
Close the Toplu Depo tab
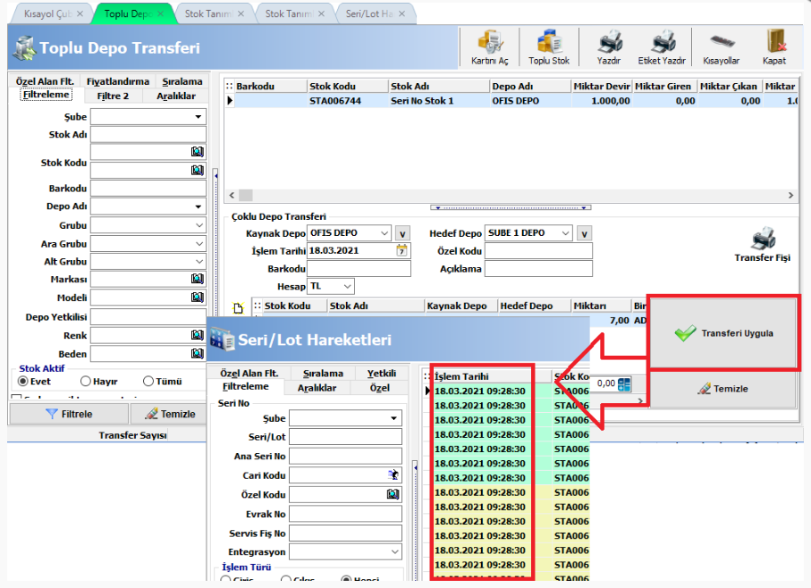coord(160,14)
